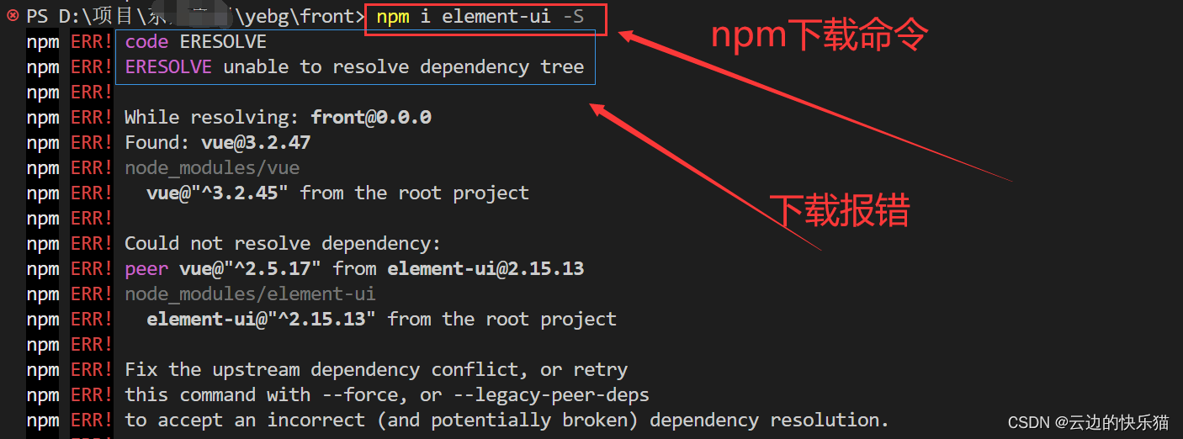This screenshot has width=1183, height=439.
Task: Click the command text "npm i element-ui -S"
Action: click(x=480, y=17)
